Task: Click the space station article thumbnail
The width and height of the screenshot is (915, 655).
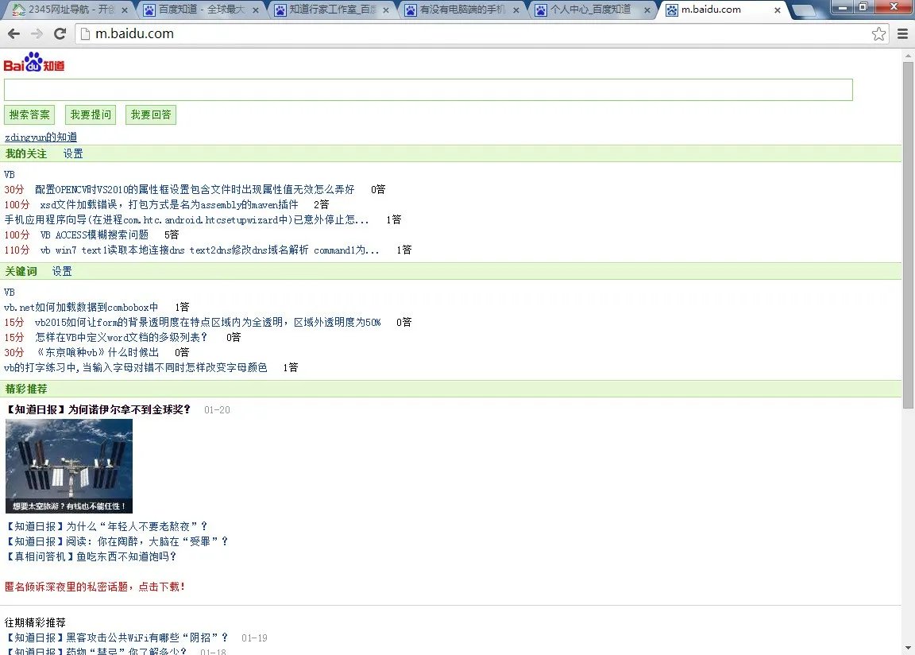Action: 68,466
